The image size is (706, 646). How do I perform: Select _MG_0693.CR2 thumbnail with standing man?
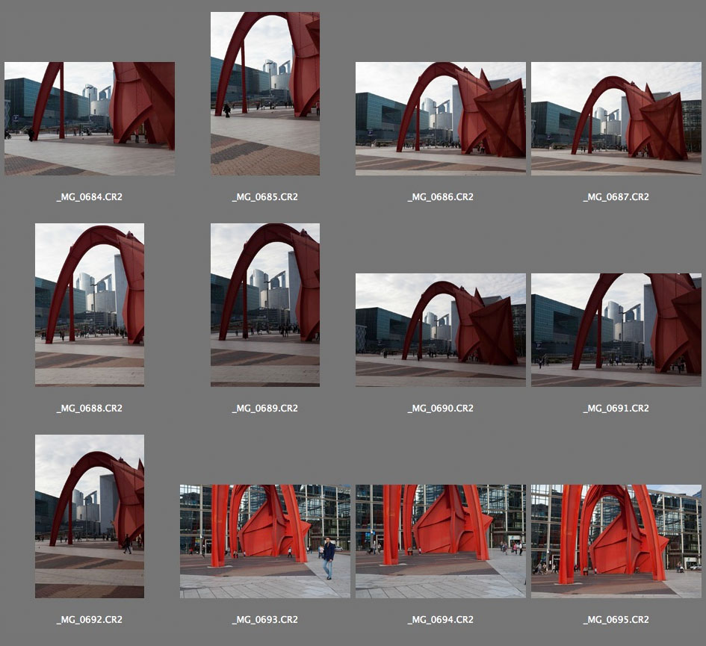tap(265, 541)
